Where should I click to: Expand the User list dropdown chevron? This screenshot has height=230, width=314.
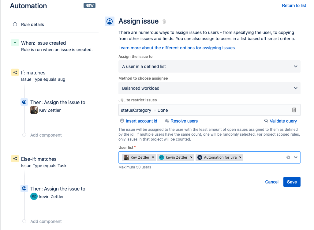[296, 157]
